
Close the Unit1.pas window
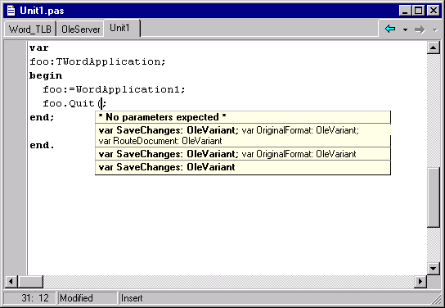434,11
